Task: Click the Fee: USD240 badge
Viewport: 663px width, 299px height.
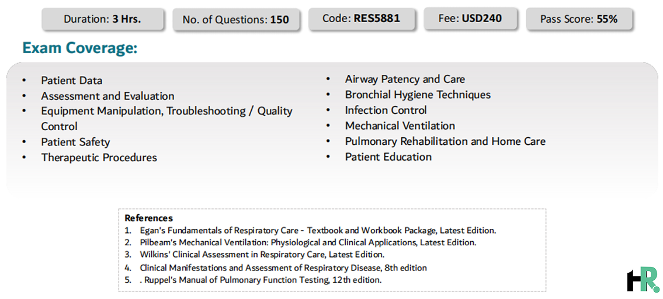Action: point(470,19)
